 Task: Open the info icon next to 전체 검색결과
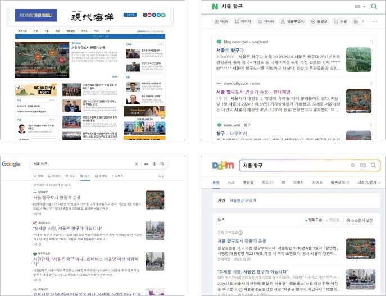[241, 232]
